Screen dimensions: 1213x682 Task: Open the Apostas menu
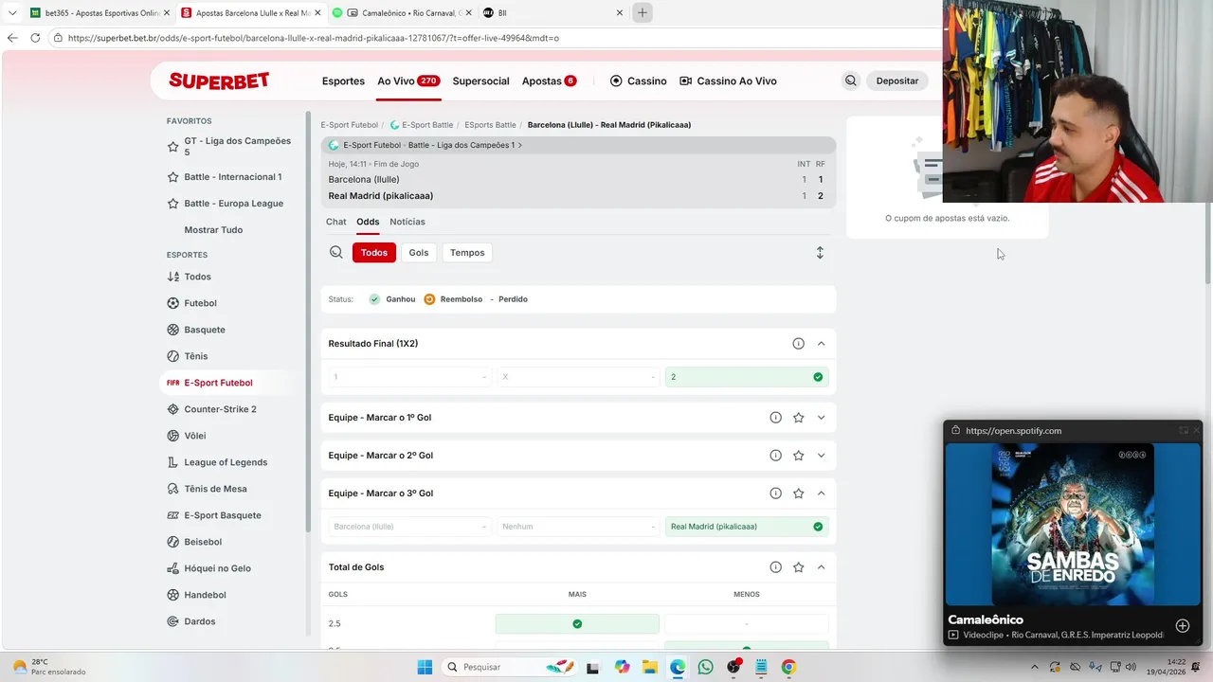(550, 81)
